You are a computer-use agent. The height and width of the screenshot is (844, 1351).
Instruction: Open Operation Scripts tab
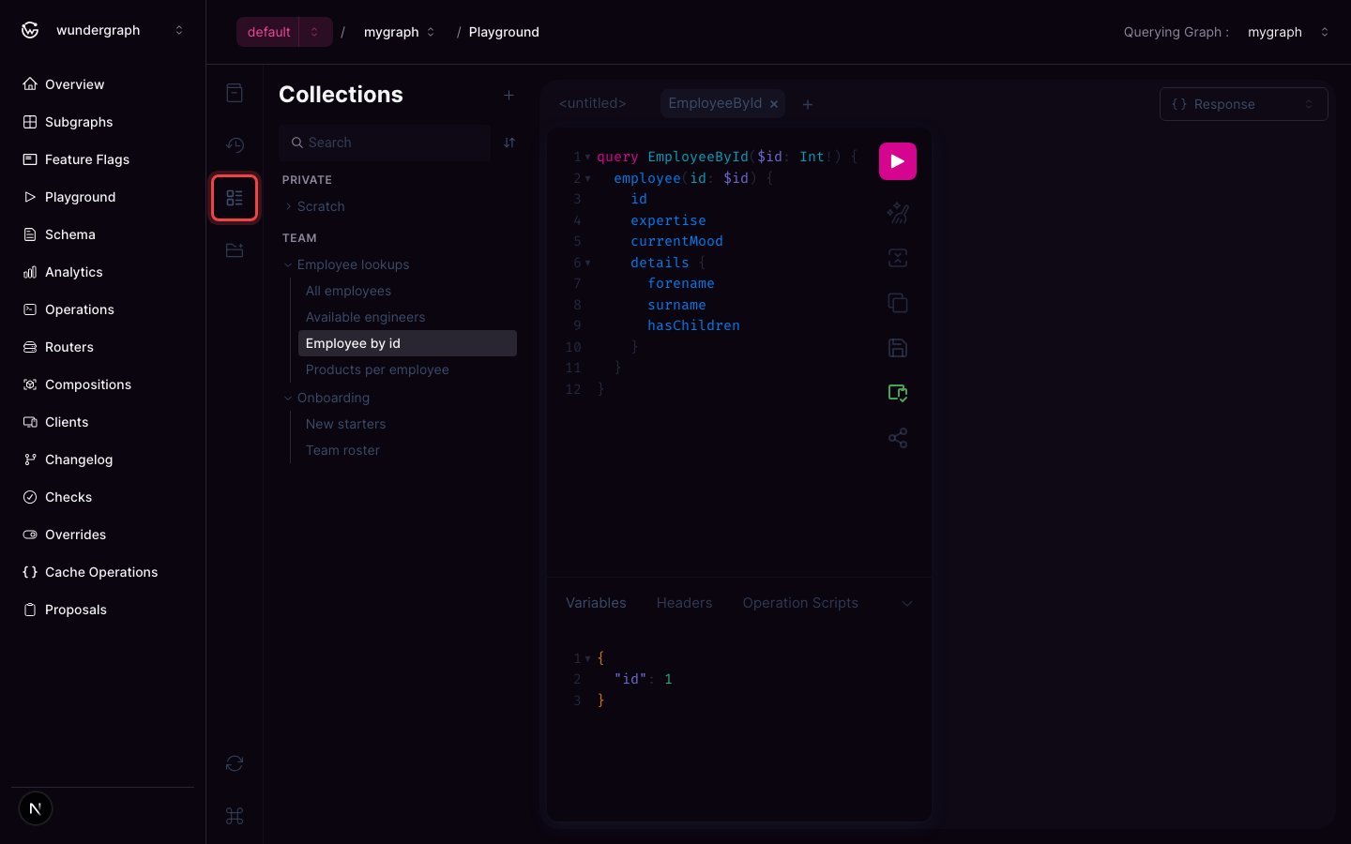(800, 603)
